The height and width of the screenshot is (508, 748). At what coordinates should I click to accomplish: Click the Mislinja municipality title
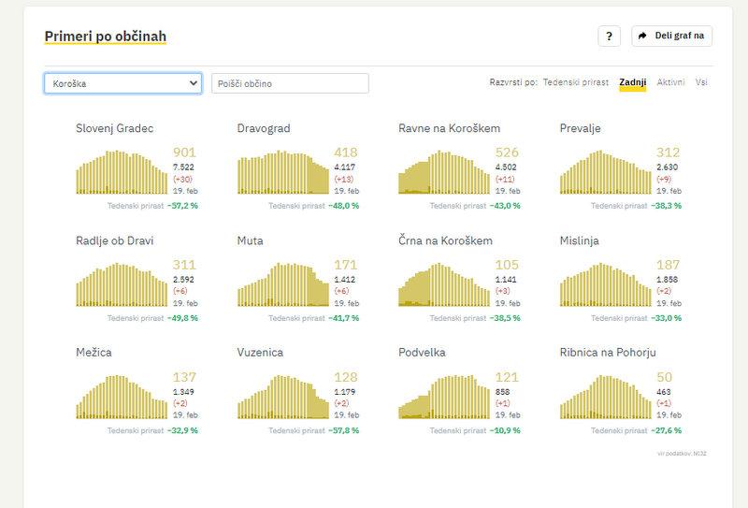tap(583, 240)
